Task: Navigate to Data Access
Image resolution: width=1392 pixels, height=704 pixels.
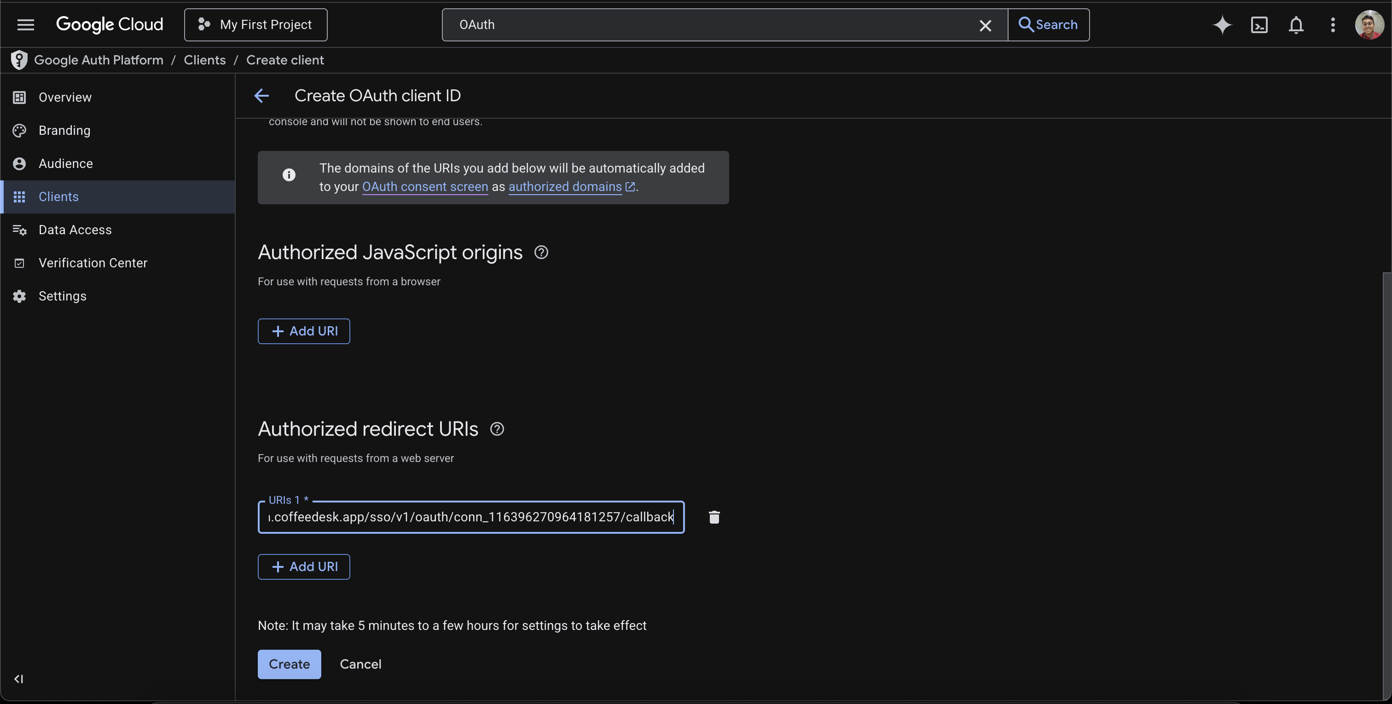Action: click(x=75, y=230)
